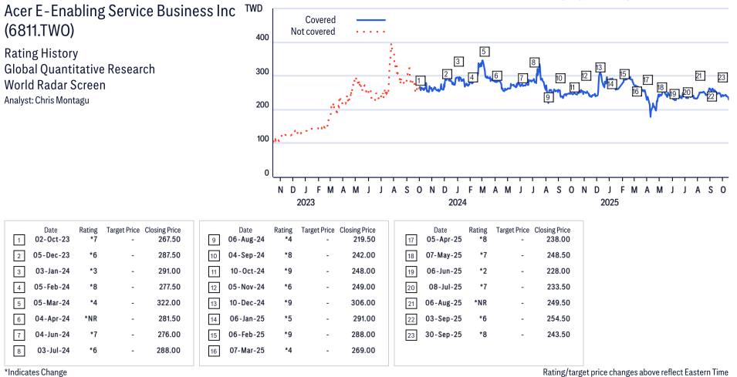
Task: Click the 2024 year label on axis
Action: click(x=457, y=203)
